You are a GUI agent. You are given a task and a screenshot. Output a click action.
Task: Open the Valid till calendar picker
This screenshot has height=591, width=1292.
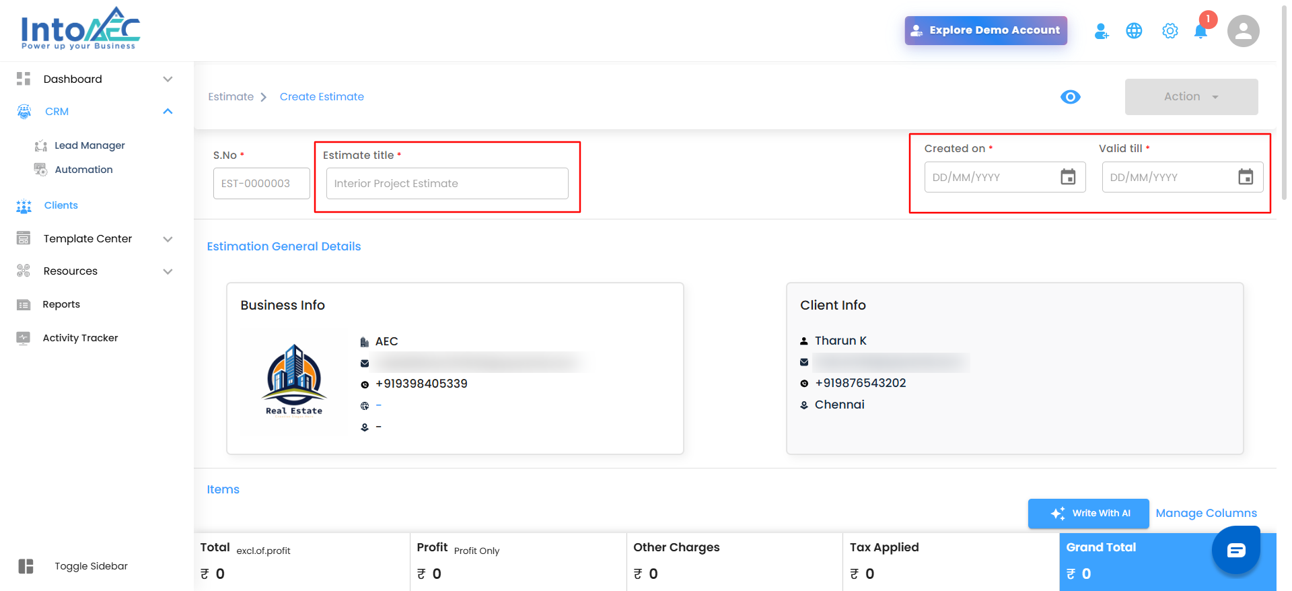[x=1246, y=177]
